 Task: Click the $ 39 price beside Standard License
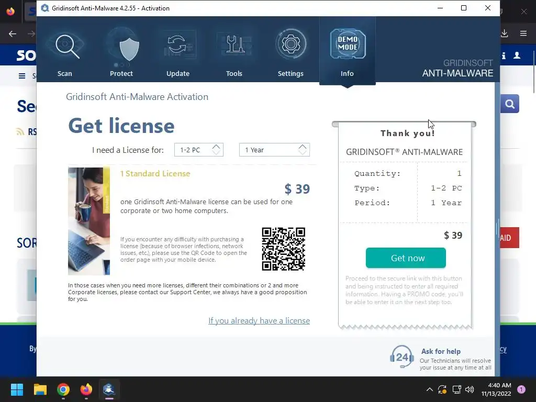pos(297,189)
